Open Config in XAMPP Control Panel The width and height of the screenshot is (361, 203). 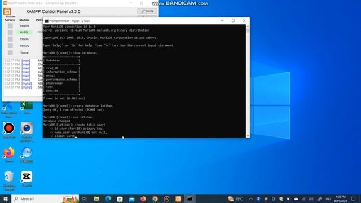[147, 11]
